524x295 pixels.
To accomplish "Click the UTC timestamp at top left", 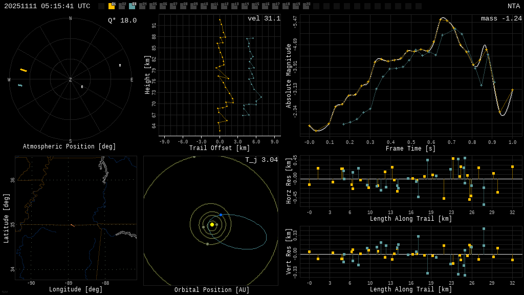I will coord(47,6).
